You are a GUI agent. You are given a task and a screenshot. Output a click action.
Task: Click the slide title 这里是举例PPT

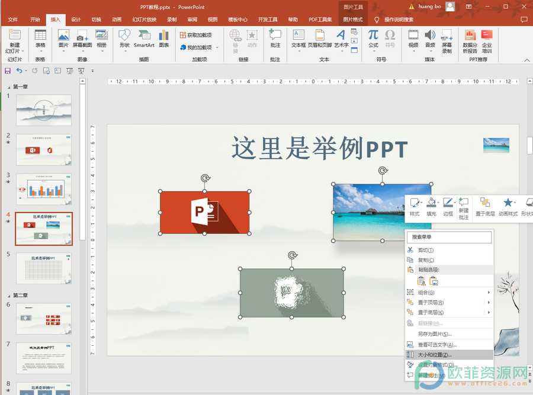(320, 149)
